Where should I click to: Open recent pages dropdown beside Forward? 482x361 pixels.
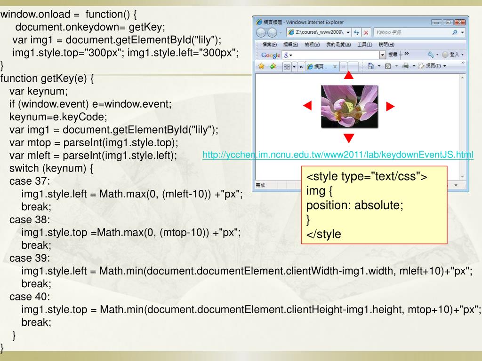(281, 32)
